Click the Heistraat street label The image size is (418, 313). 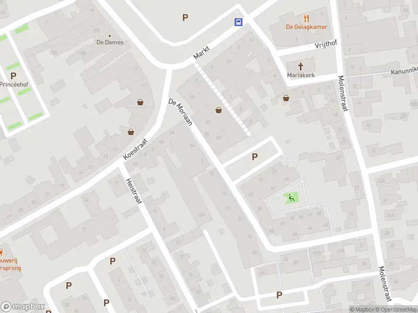tap(134, 191)
